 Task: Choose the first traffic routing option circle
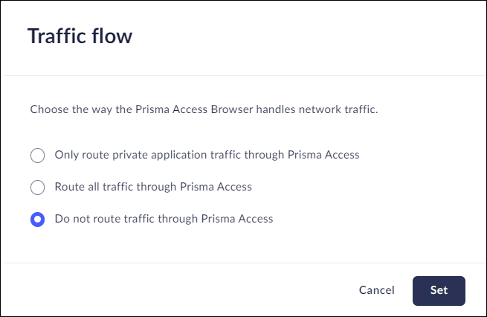point(37,156)
